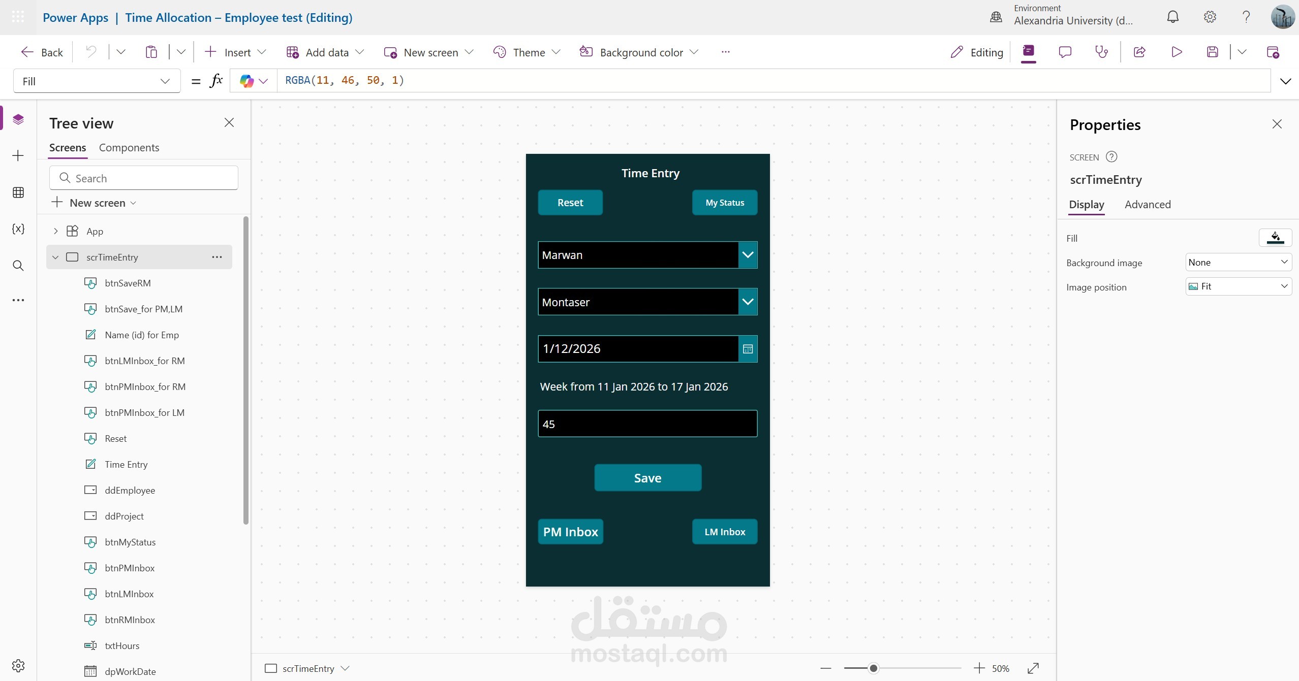Click the Share app icon
1299x681 pixels.
[x=1139, y=52]
